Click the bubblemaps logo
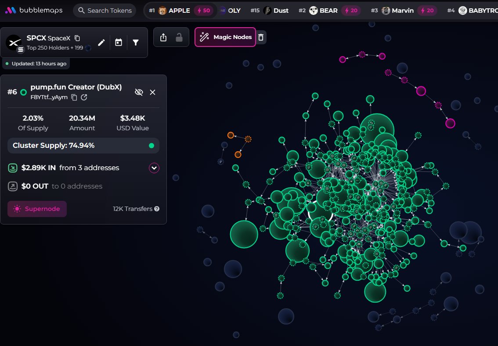The height and width of the screenshot is (346, 498). (x=34, y=11)
